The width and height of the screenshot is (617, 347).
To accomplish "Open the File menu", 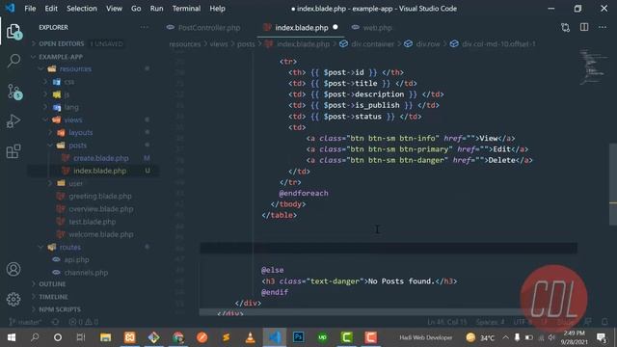I will point(30,9).
